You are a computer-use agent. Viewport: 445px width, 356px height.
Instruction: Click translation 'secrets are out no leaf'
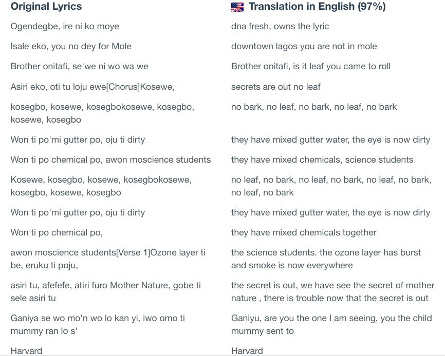(275, 87)
